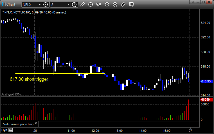Toggle the Dyn lock icon

[10, 130]
